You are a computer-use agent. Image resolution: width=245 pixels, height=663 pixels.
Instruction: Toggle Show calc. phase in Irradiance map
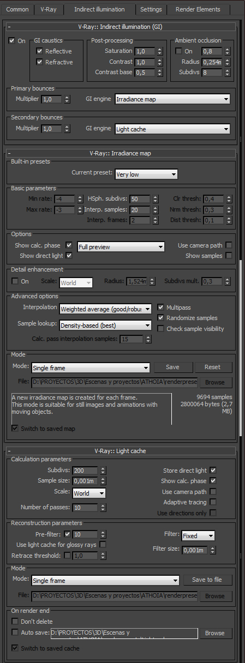click(69, 245)
